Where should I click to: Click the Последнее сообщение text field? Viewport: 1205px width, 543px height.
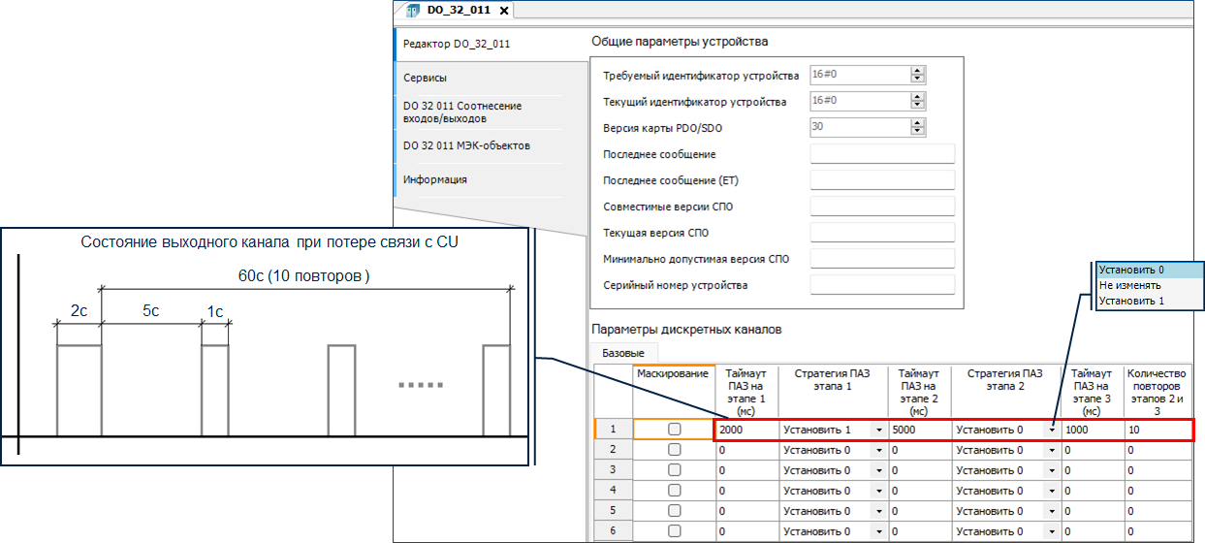[x=881, y=154]
